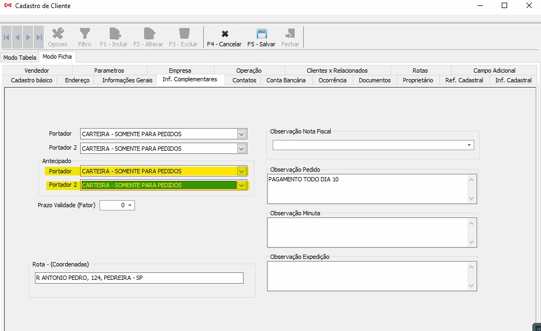Click the F3 - Excluir trash icon

pyautogui.click(x=183, y=33)
